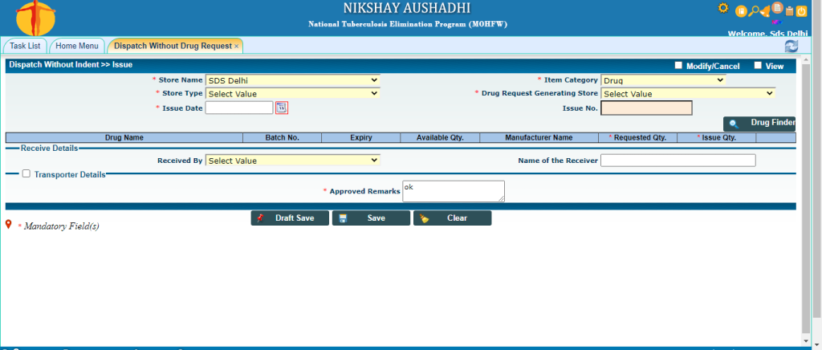Open settings via the gear icon
This screenshot has height=350, width=822.
tap(723, 8)
